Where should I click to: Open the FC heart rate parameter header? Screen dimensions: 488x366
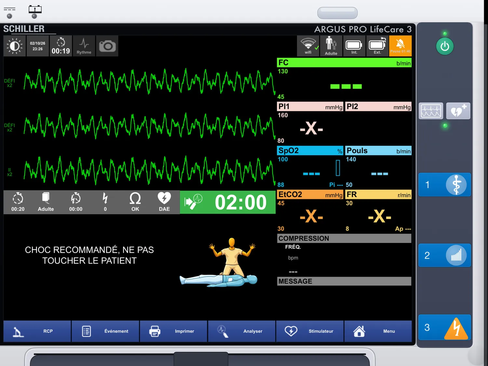coord(344,63)
